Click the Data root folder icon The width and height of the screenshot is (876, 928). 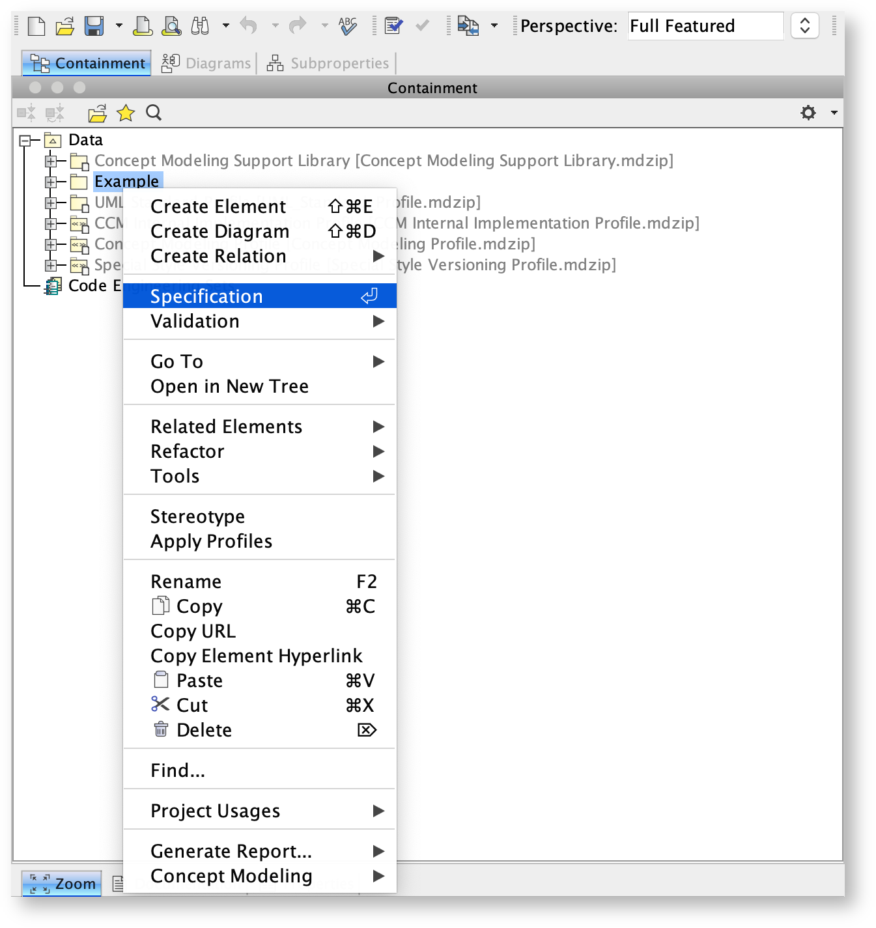[53, 140]
